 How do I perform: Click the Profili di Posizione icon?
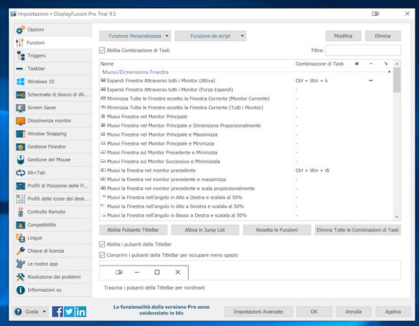[x=21, y=186]
